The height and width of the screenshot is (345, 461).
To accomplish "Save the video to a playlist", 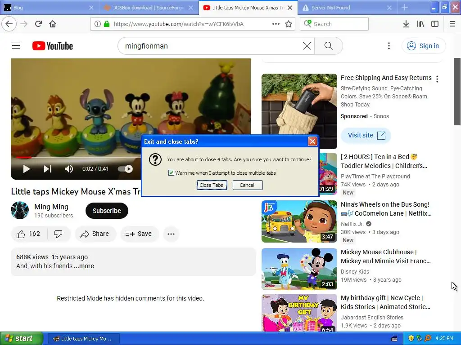I will pyautogui.click(x=140, y=234).
